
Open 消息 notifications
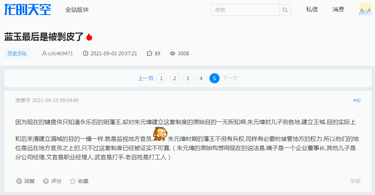pos(338,9)
